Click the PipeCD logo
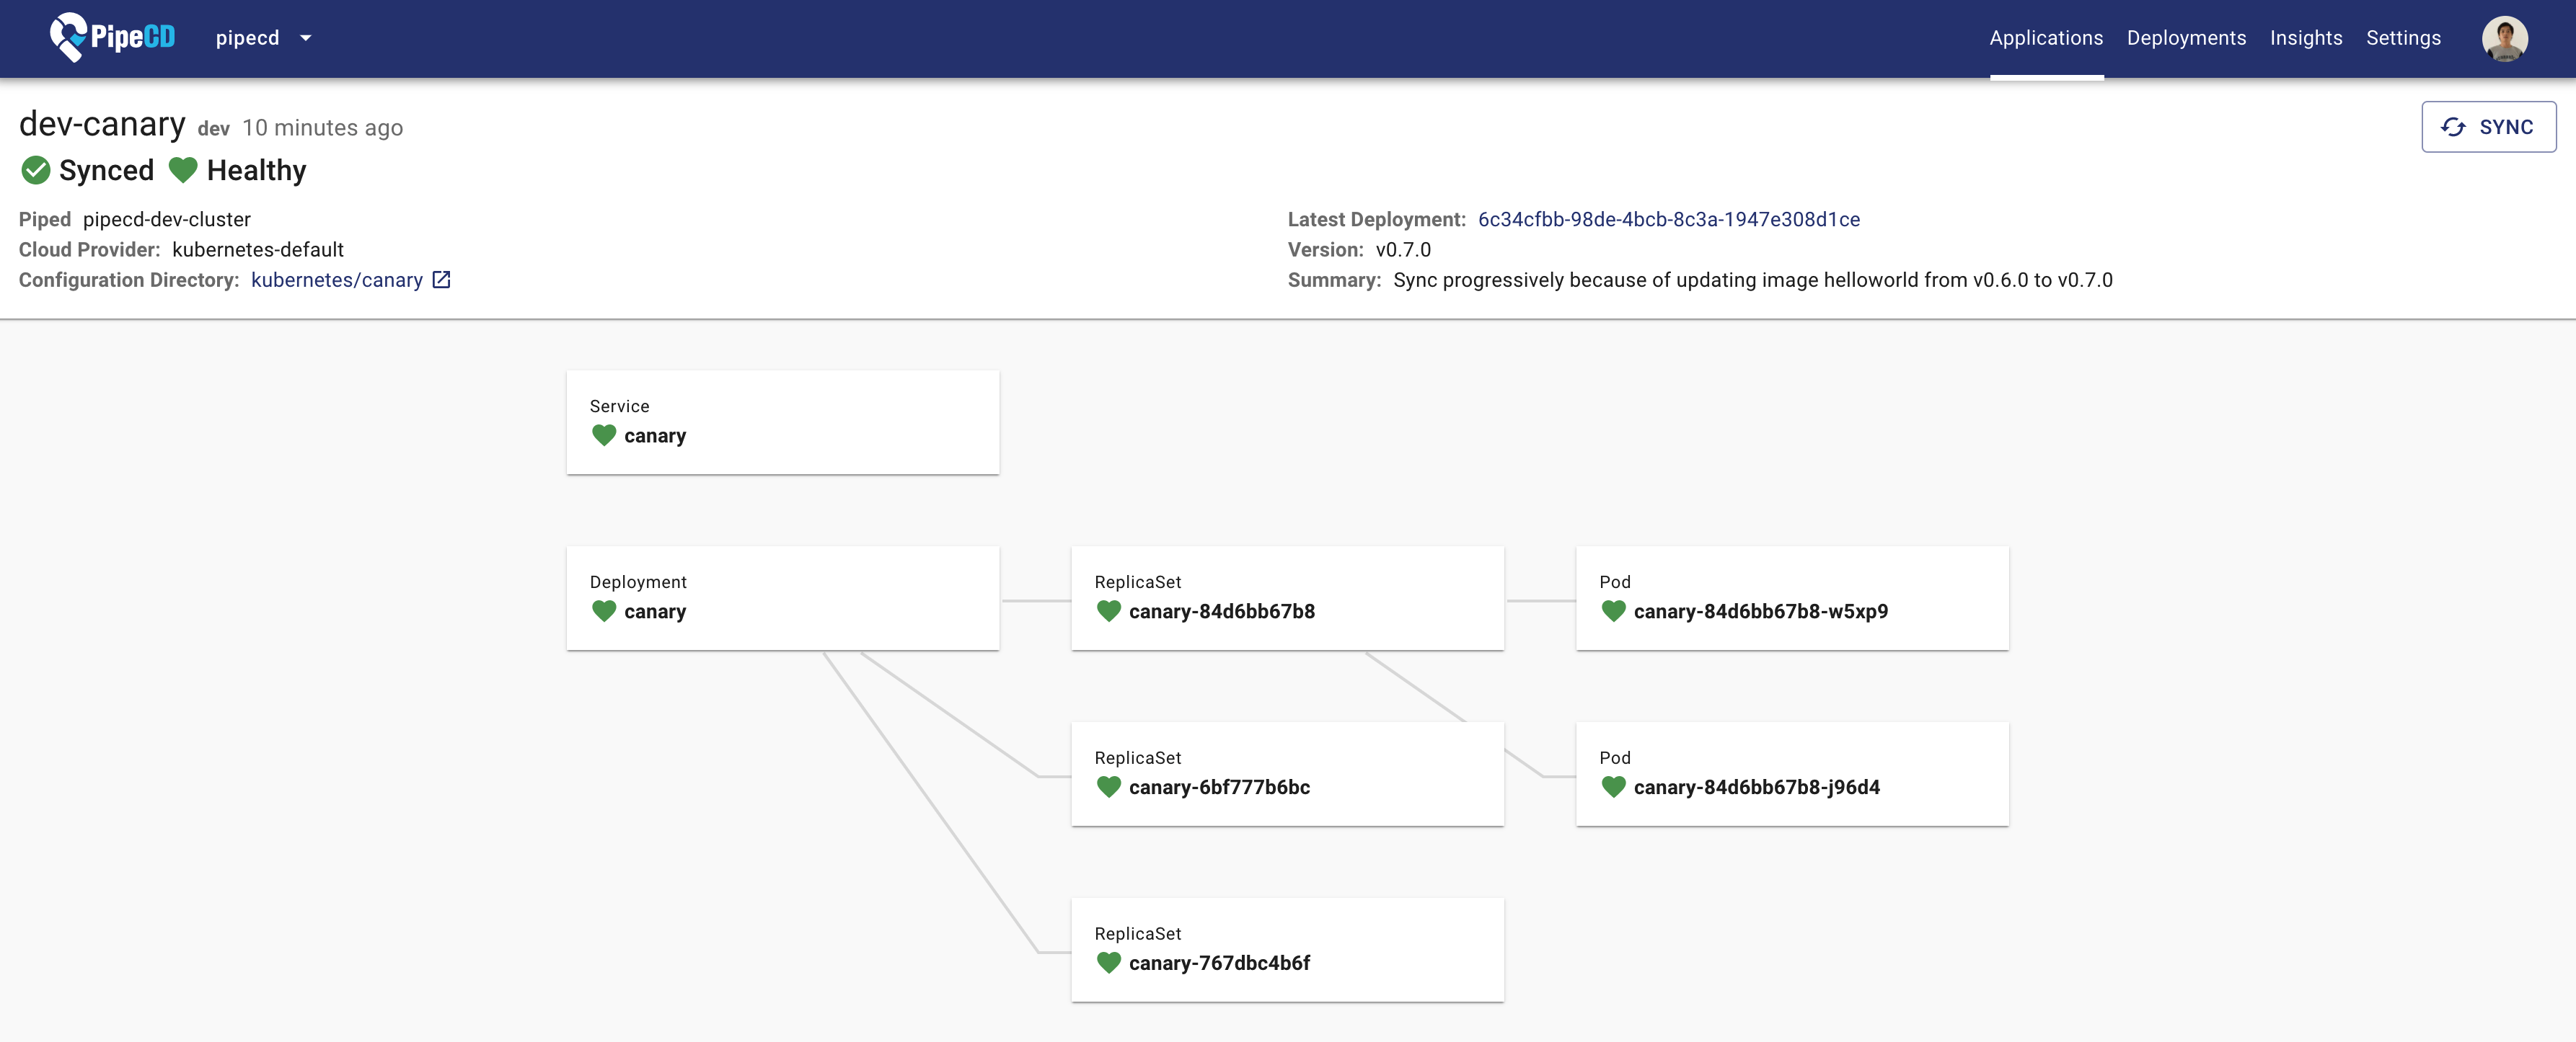The image size is (2576, 1042). pyautogui.click(x=111, y=38)
